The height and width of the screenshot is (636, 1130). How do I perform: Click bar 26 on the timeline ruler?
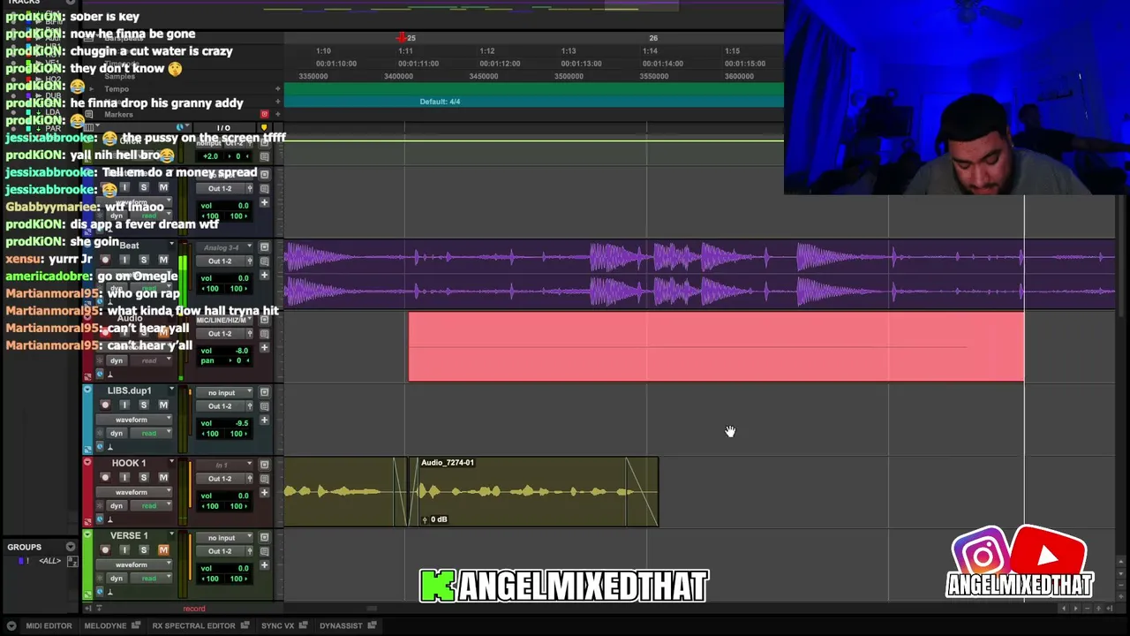click(653, 38)
